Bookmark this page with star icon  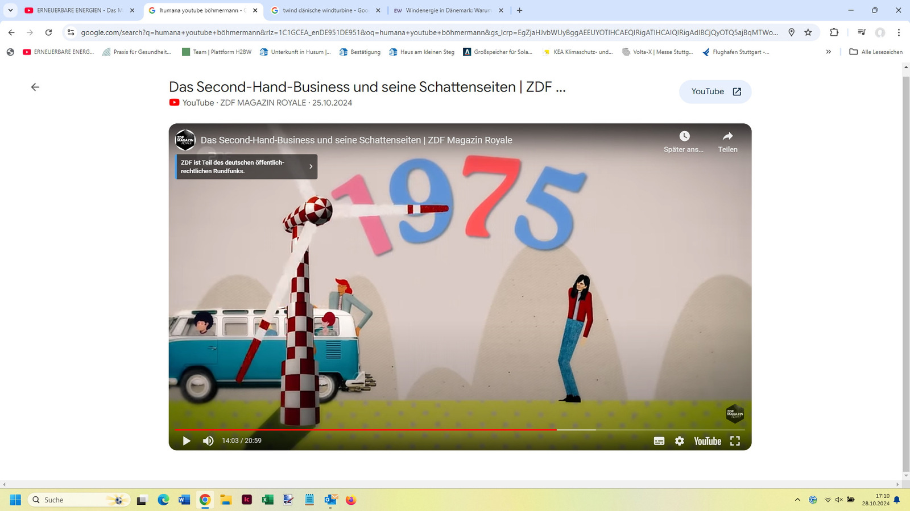pos(808,32)
